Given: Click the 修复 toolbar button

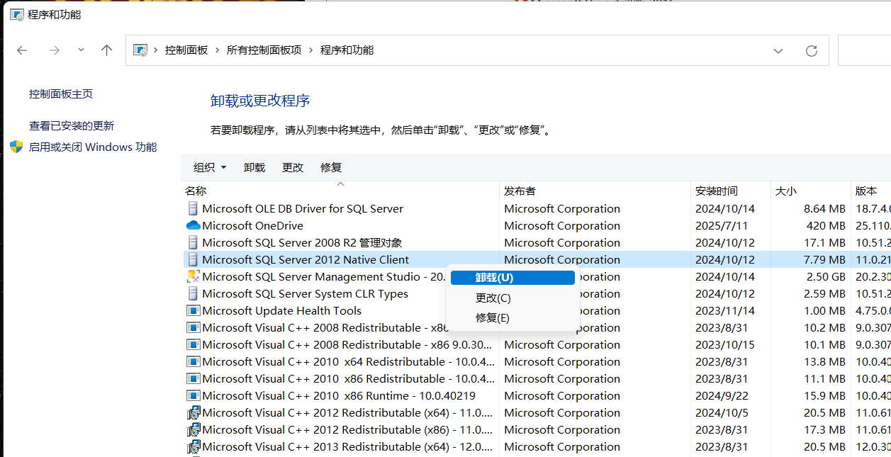Looking at the screenshot, I should [x=331, y=167].
